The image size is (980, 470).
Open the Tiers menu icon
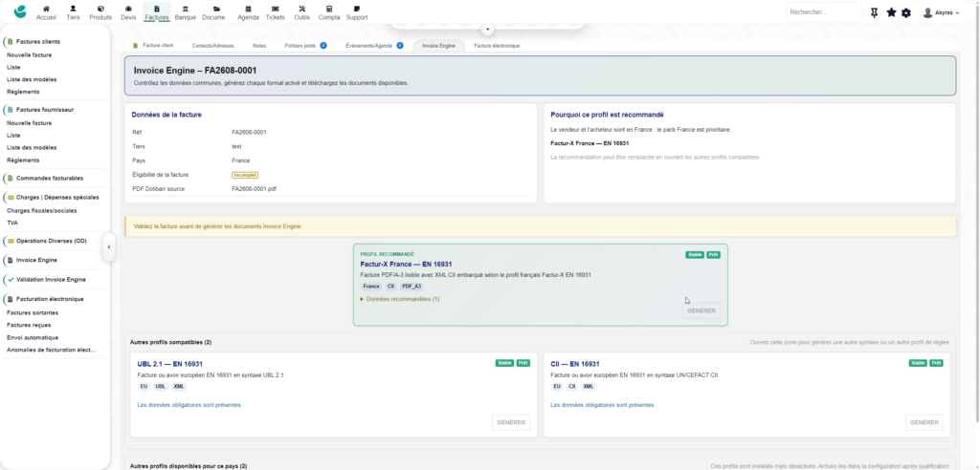point(73,10)
